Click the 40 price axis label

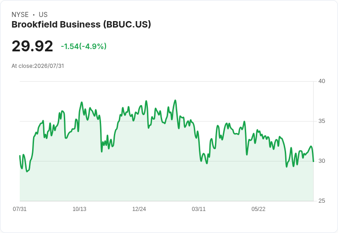(322, 81)
